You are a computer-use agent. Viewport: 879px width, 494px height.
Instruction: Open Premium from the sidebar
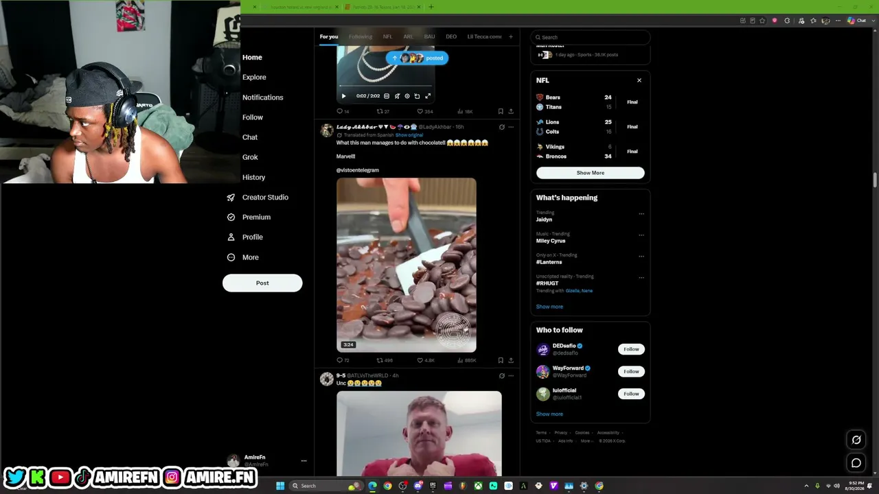[249, 217]
